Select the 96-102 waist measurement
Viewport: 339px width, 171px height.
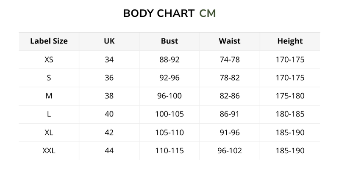(x=230, y=151)
